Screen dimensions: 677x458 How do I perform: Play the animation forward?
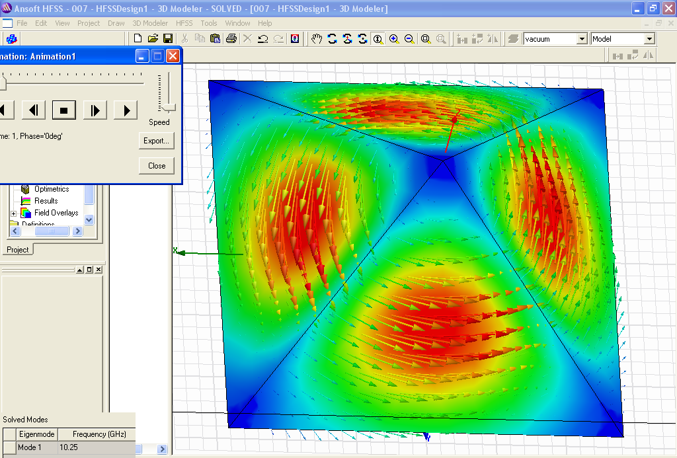pos(126,110)
